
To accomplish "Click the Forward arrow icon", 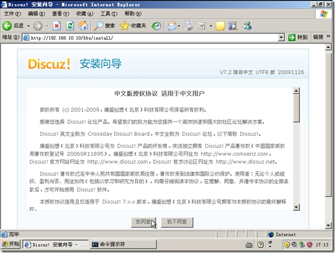I will tap(38, 26).
